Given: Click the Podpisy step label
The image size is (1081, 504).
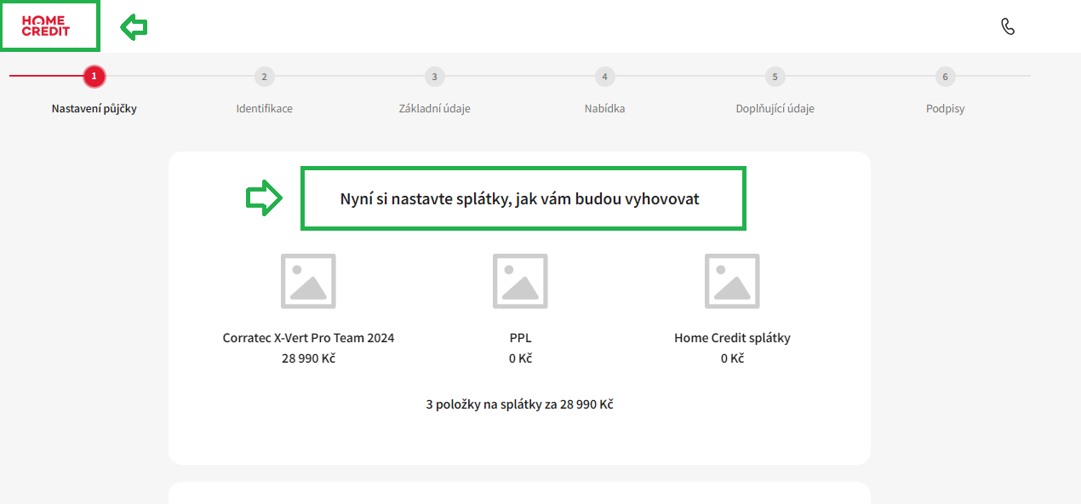Looking at the screenshot, I should click(946, 109).
